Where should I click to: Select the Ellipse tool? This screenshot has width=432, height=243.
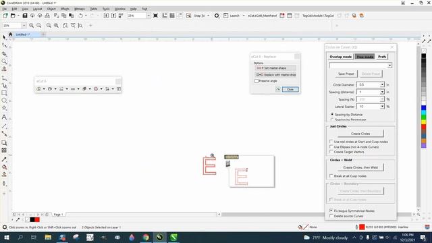click(4, 101)
